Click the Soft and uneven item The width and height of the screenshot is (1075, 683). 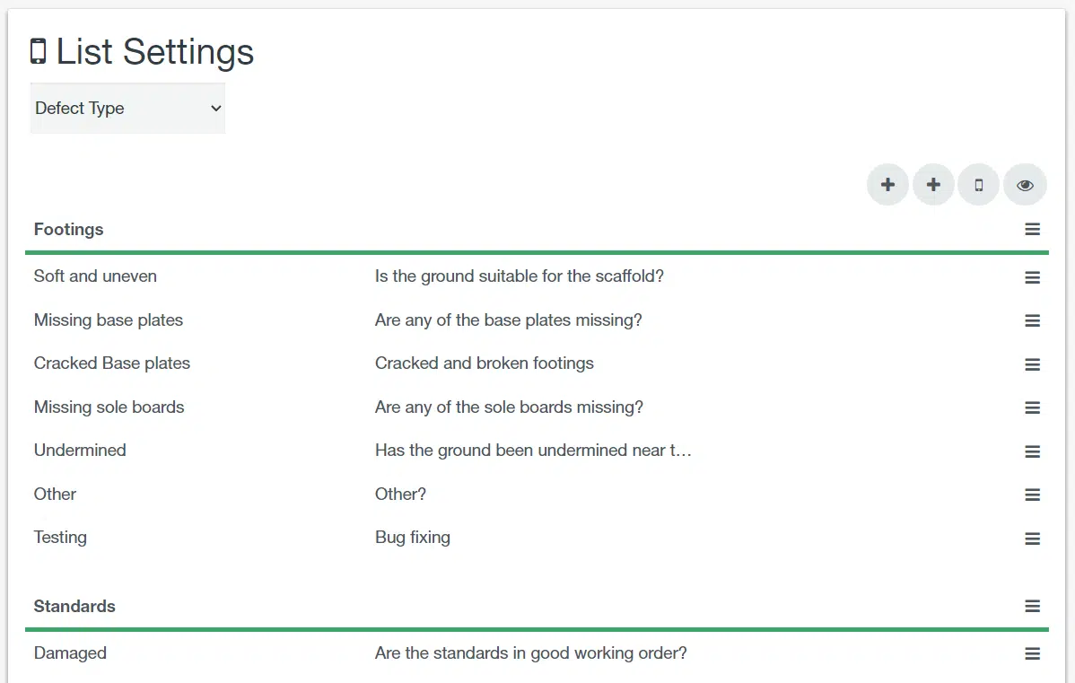click(x=95, y=276)
